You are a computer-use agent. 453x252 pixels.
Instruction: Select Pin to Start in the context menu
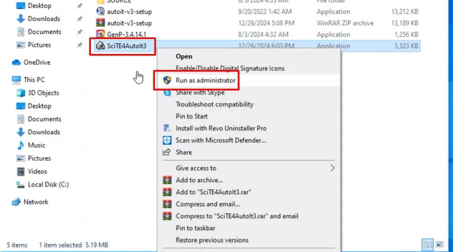click(x=192, y=116)
